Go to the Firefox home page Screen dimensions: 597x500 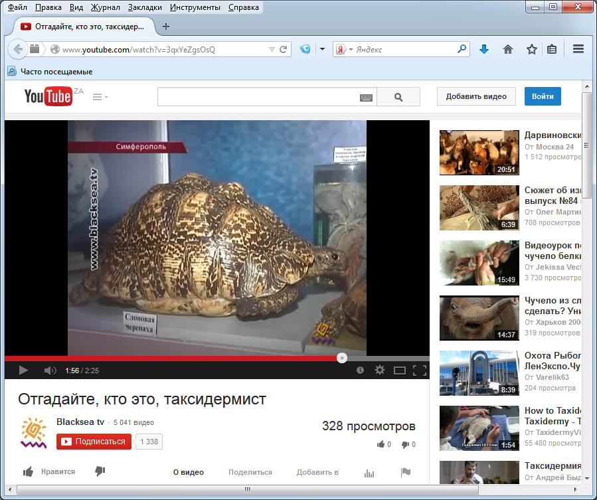click(x=508, y=49)
